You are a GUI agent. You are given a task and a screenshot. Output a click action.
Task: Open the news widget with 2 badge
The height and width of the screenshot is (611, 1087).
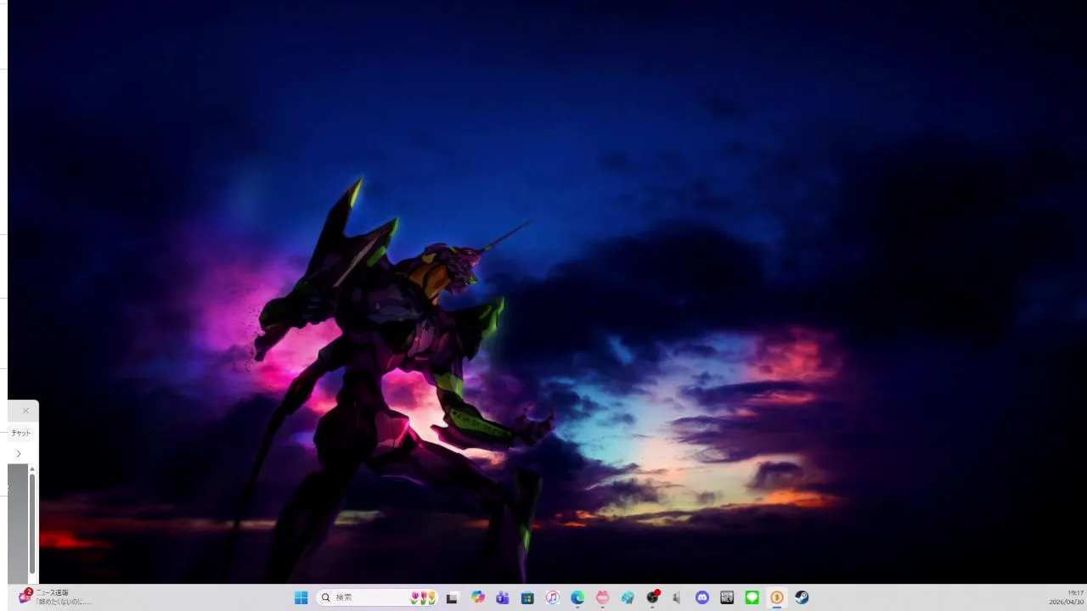click(x=25, y=597)
